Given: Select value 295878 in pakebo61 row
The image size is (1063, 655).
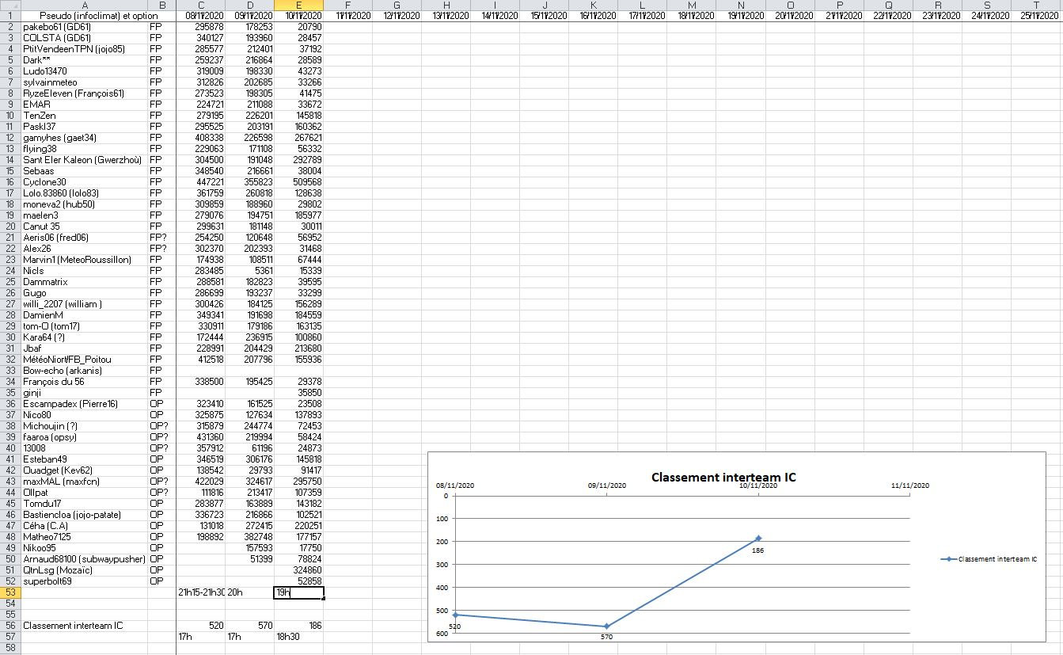Looking at the screenshot, I should point(200,26).
